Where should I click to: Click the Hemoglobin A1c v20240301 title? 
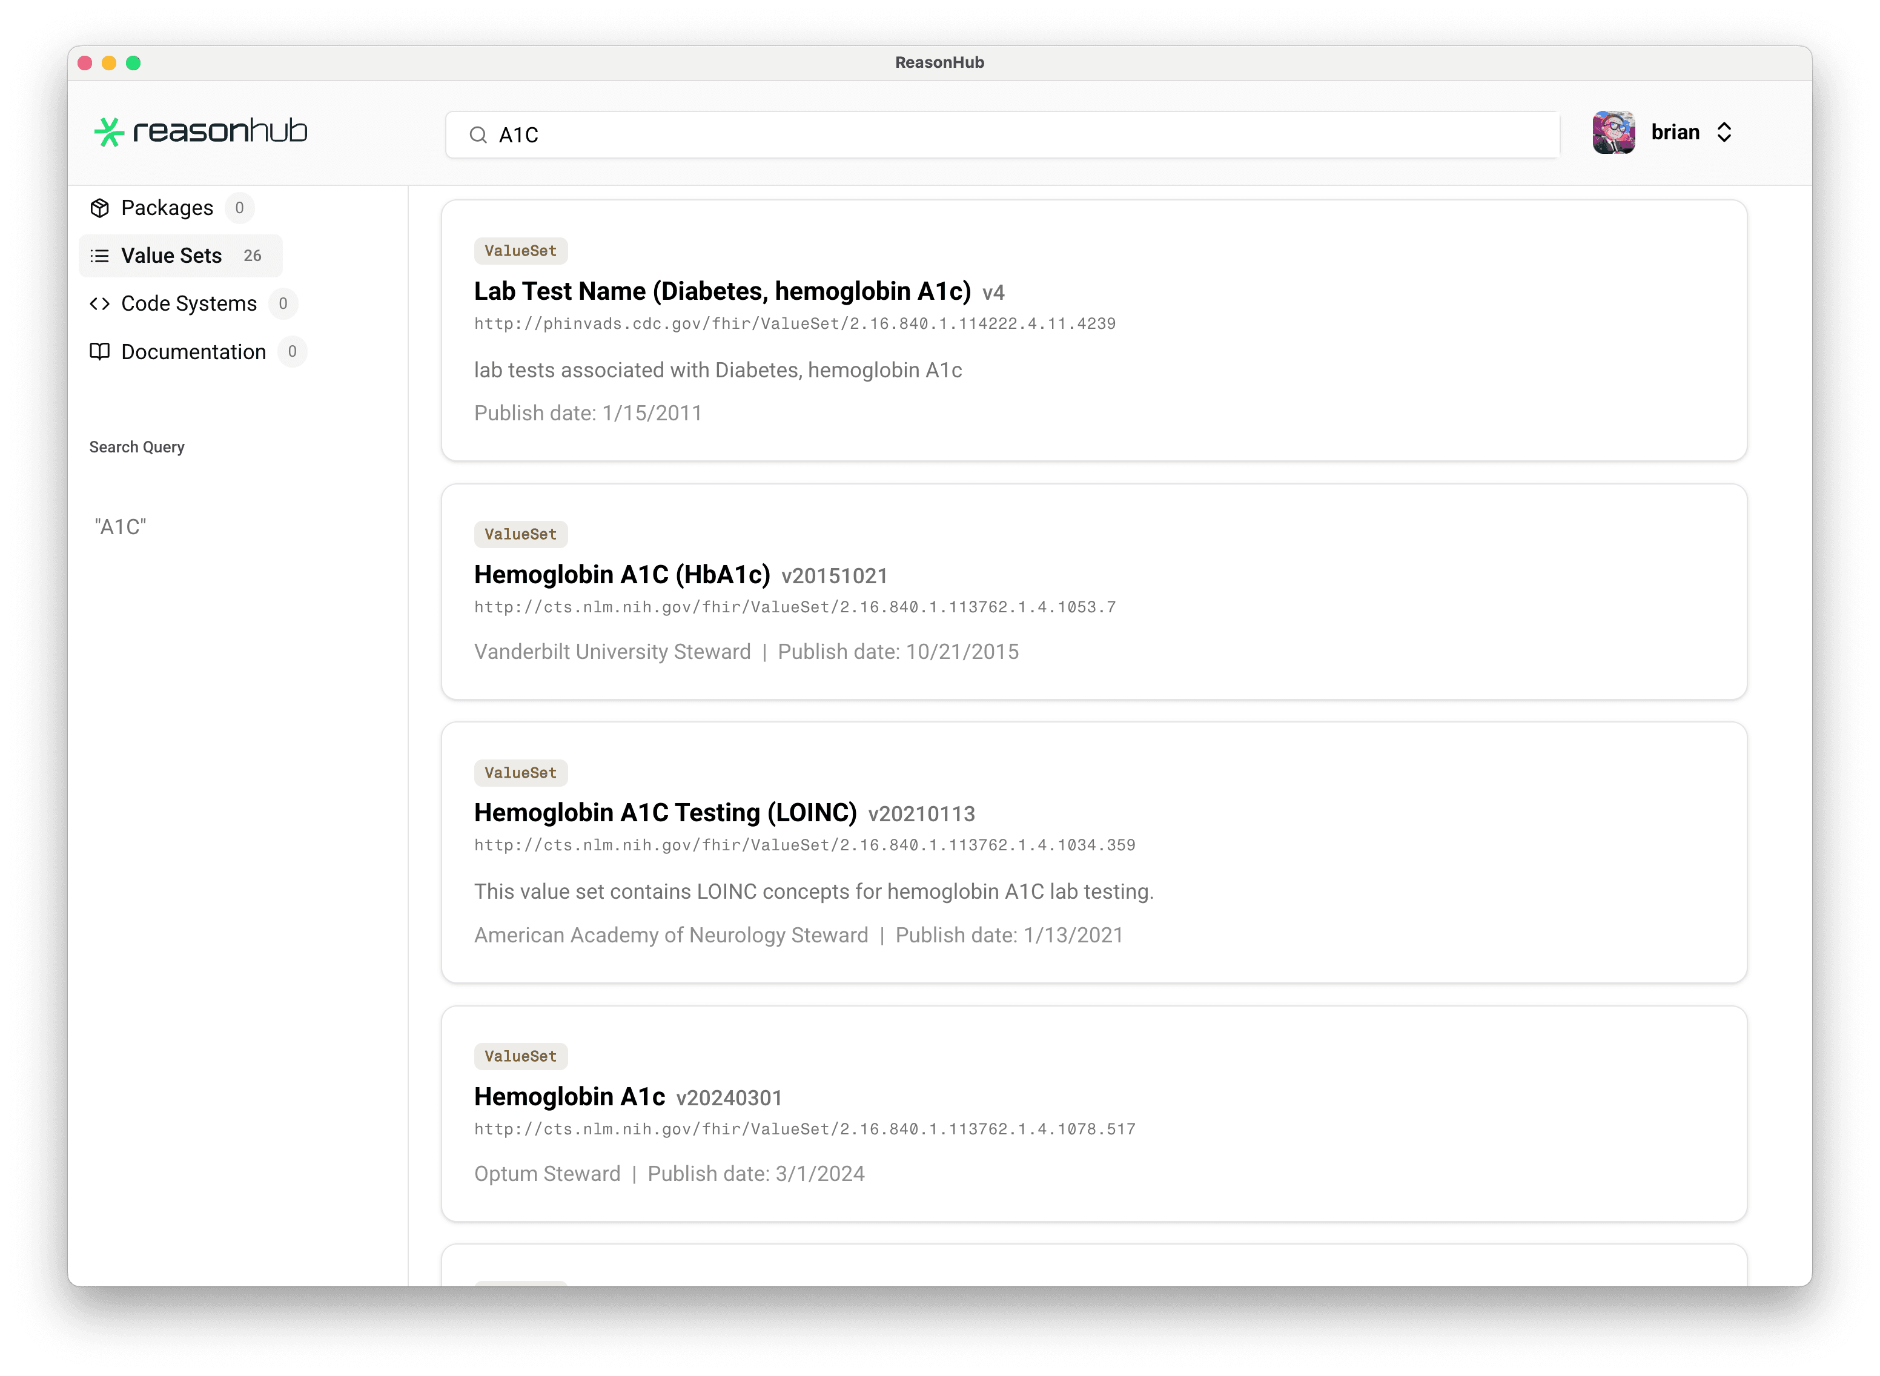(x=570, y=1096)
